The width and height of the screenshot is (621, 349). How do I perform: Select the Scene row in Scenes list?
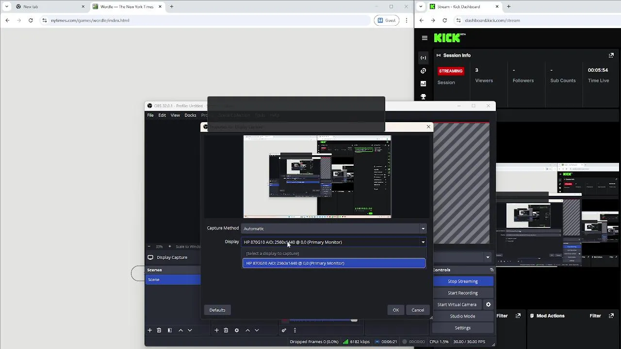tap(173, 280)
